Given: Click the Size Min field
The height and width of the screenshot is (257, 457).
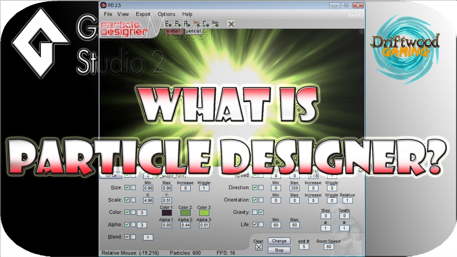Looking at the screenshot, I should [148, 188].
